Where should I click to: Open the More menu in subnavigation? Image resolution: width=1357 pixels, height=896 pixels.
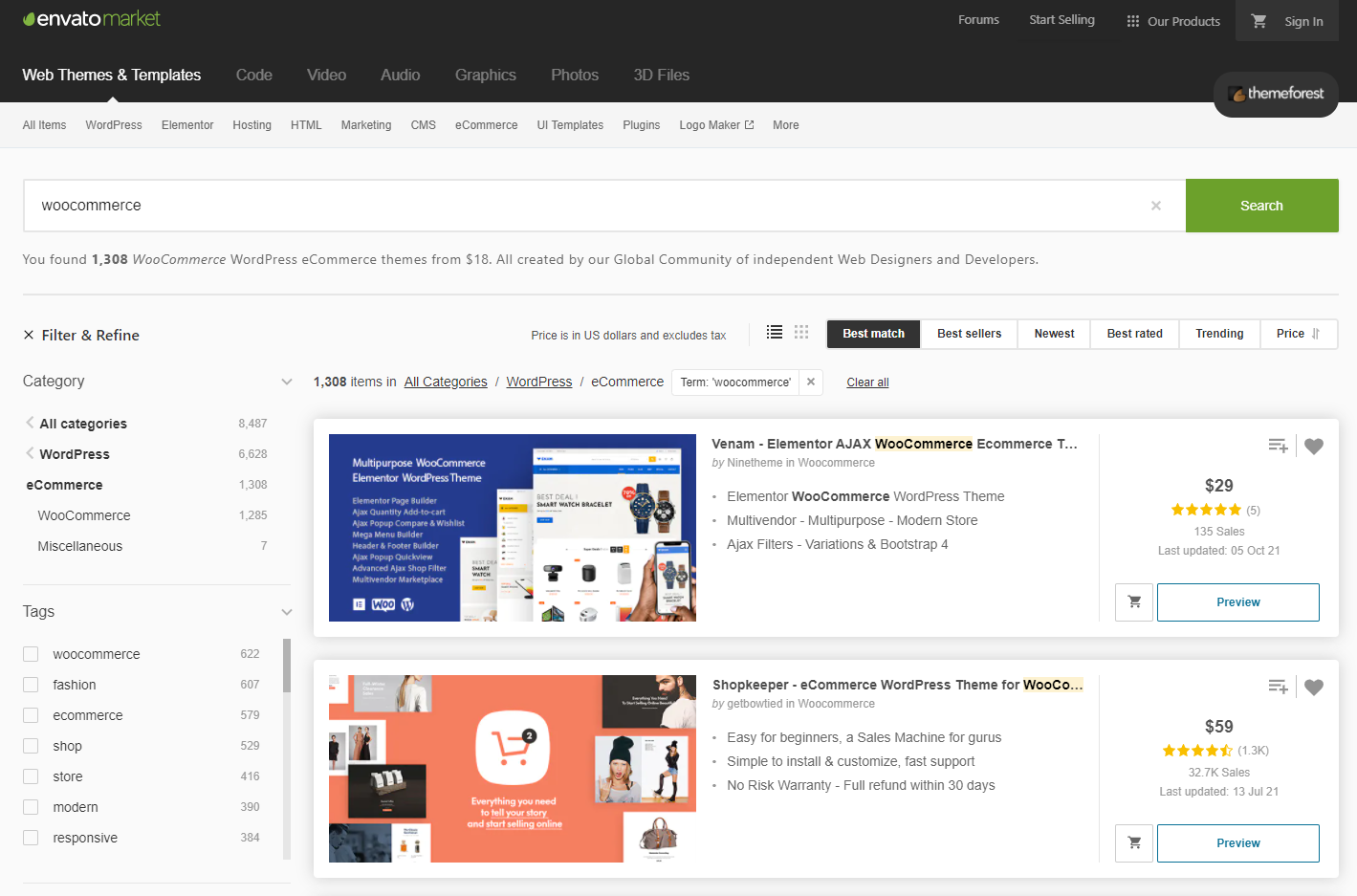(x=785, y=125)
